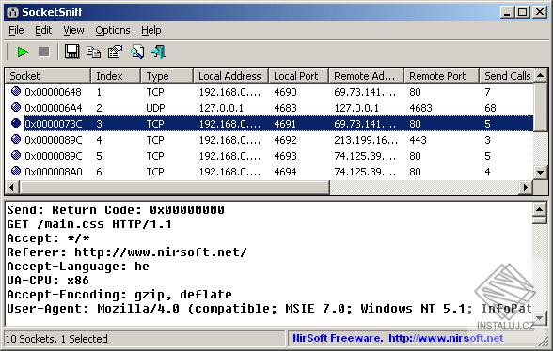
Task: Click the socket icon of row 0x000008A0
Action: pyautogui.click(x=16, y=171)
